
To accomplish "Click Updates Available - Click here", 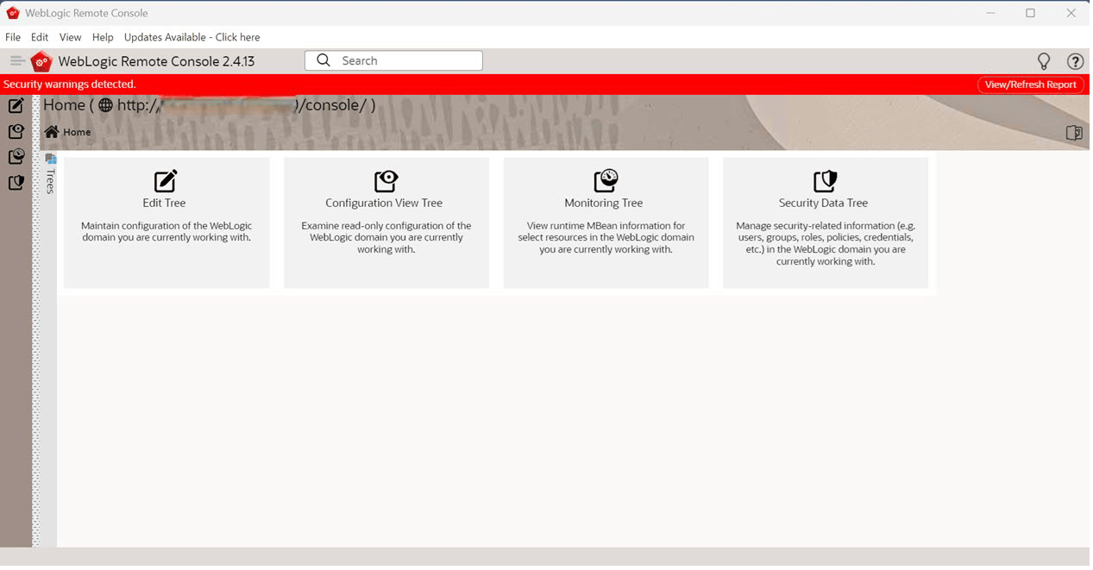I will (x=192, y=37).
